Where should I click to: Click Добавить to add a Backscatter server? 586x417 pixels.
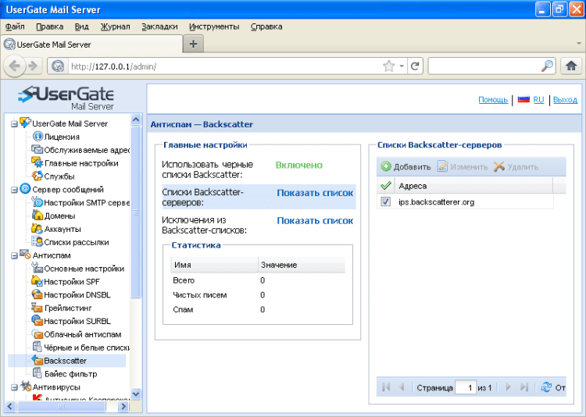point(406,166)
